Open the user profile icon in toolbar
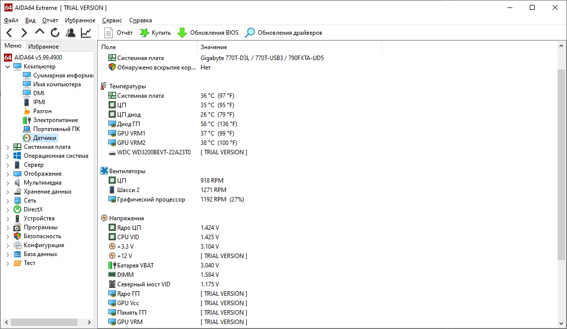567x329 pixels. tap(71, 33)
